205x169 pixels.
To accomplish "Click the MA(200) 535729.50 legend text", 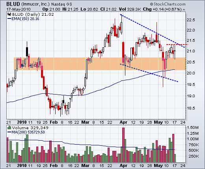I will (28, 132).
